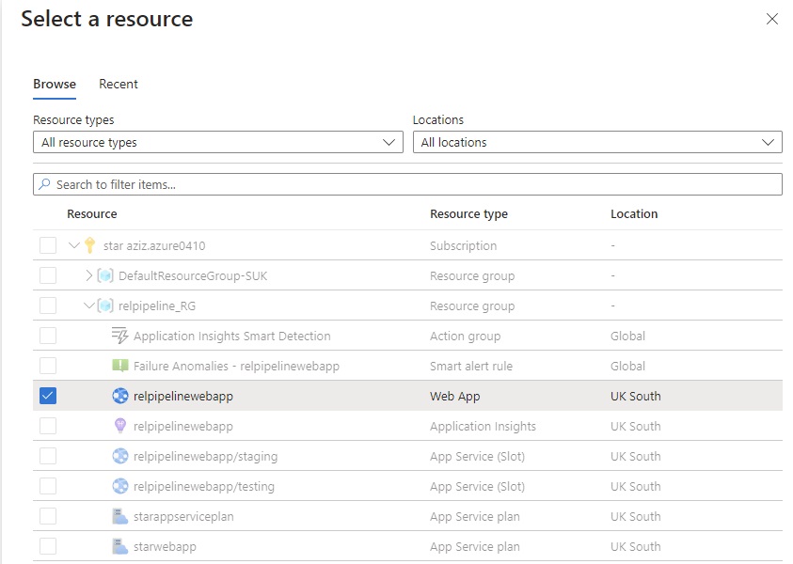Image resolution: width=793 pixels, height=564 pixels.
Task: Select the star aziz.azure0410 subscription name
Action: (154, 245)
